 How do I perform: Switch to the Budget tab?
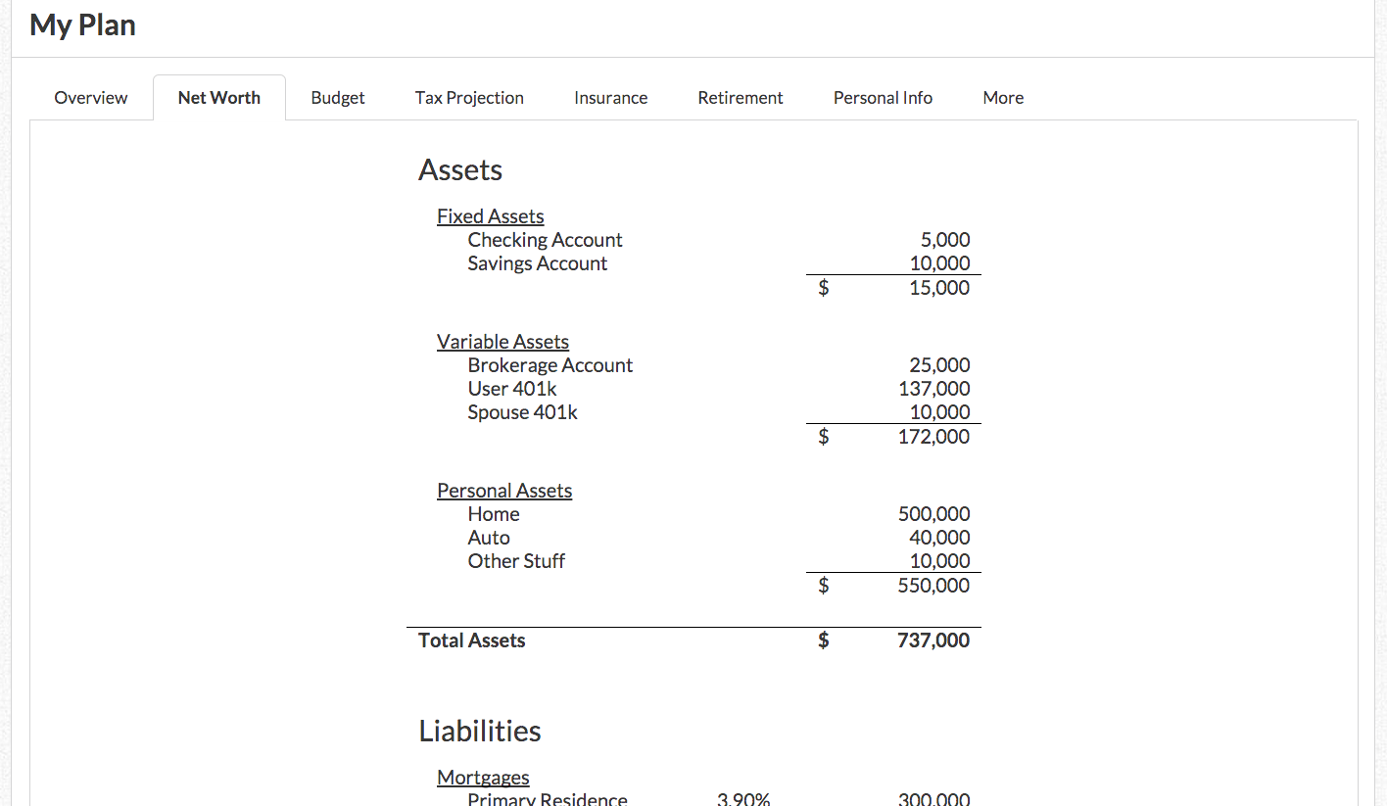338,98
